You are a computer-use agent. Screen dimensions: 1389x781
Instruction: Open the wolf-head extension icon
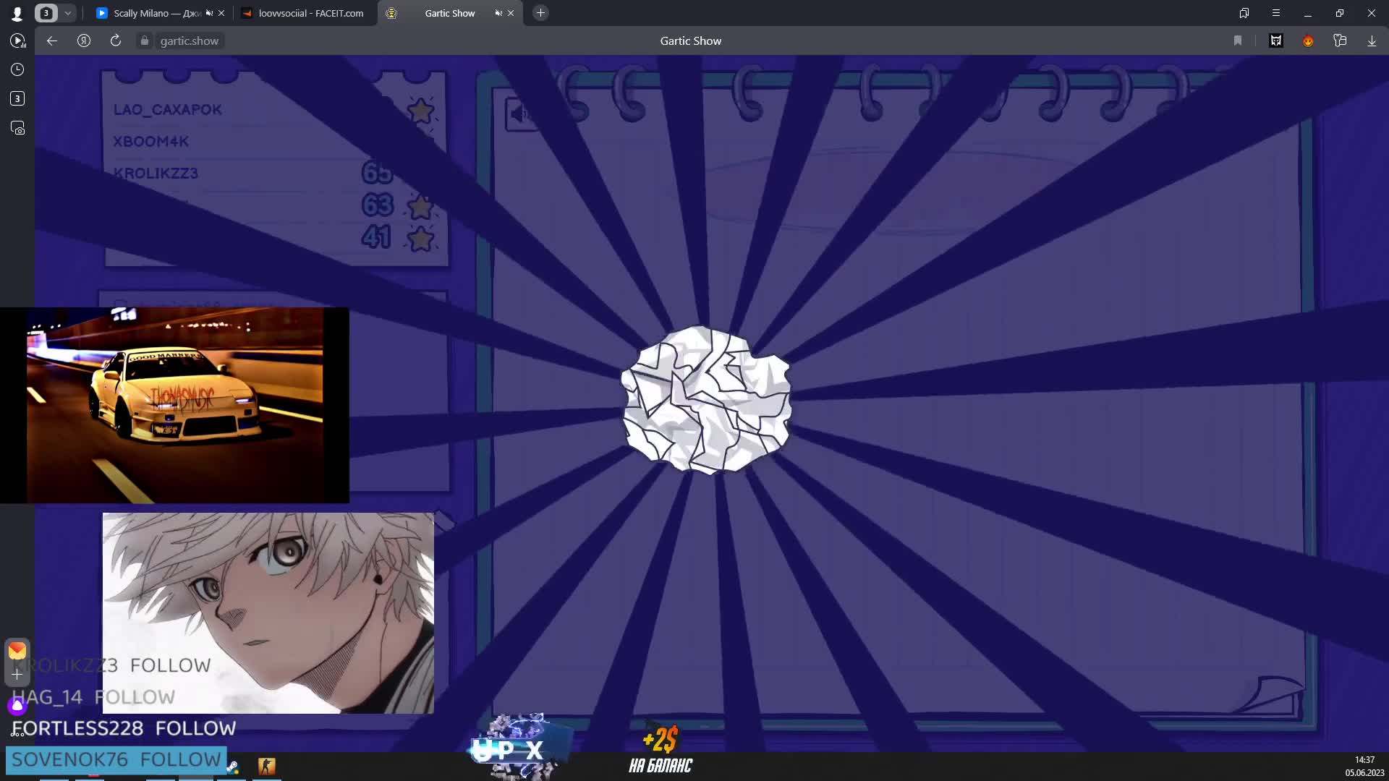[x=1276, y=41]
